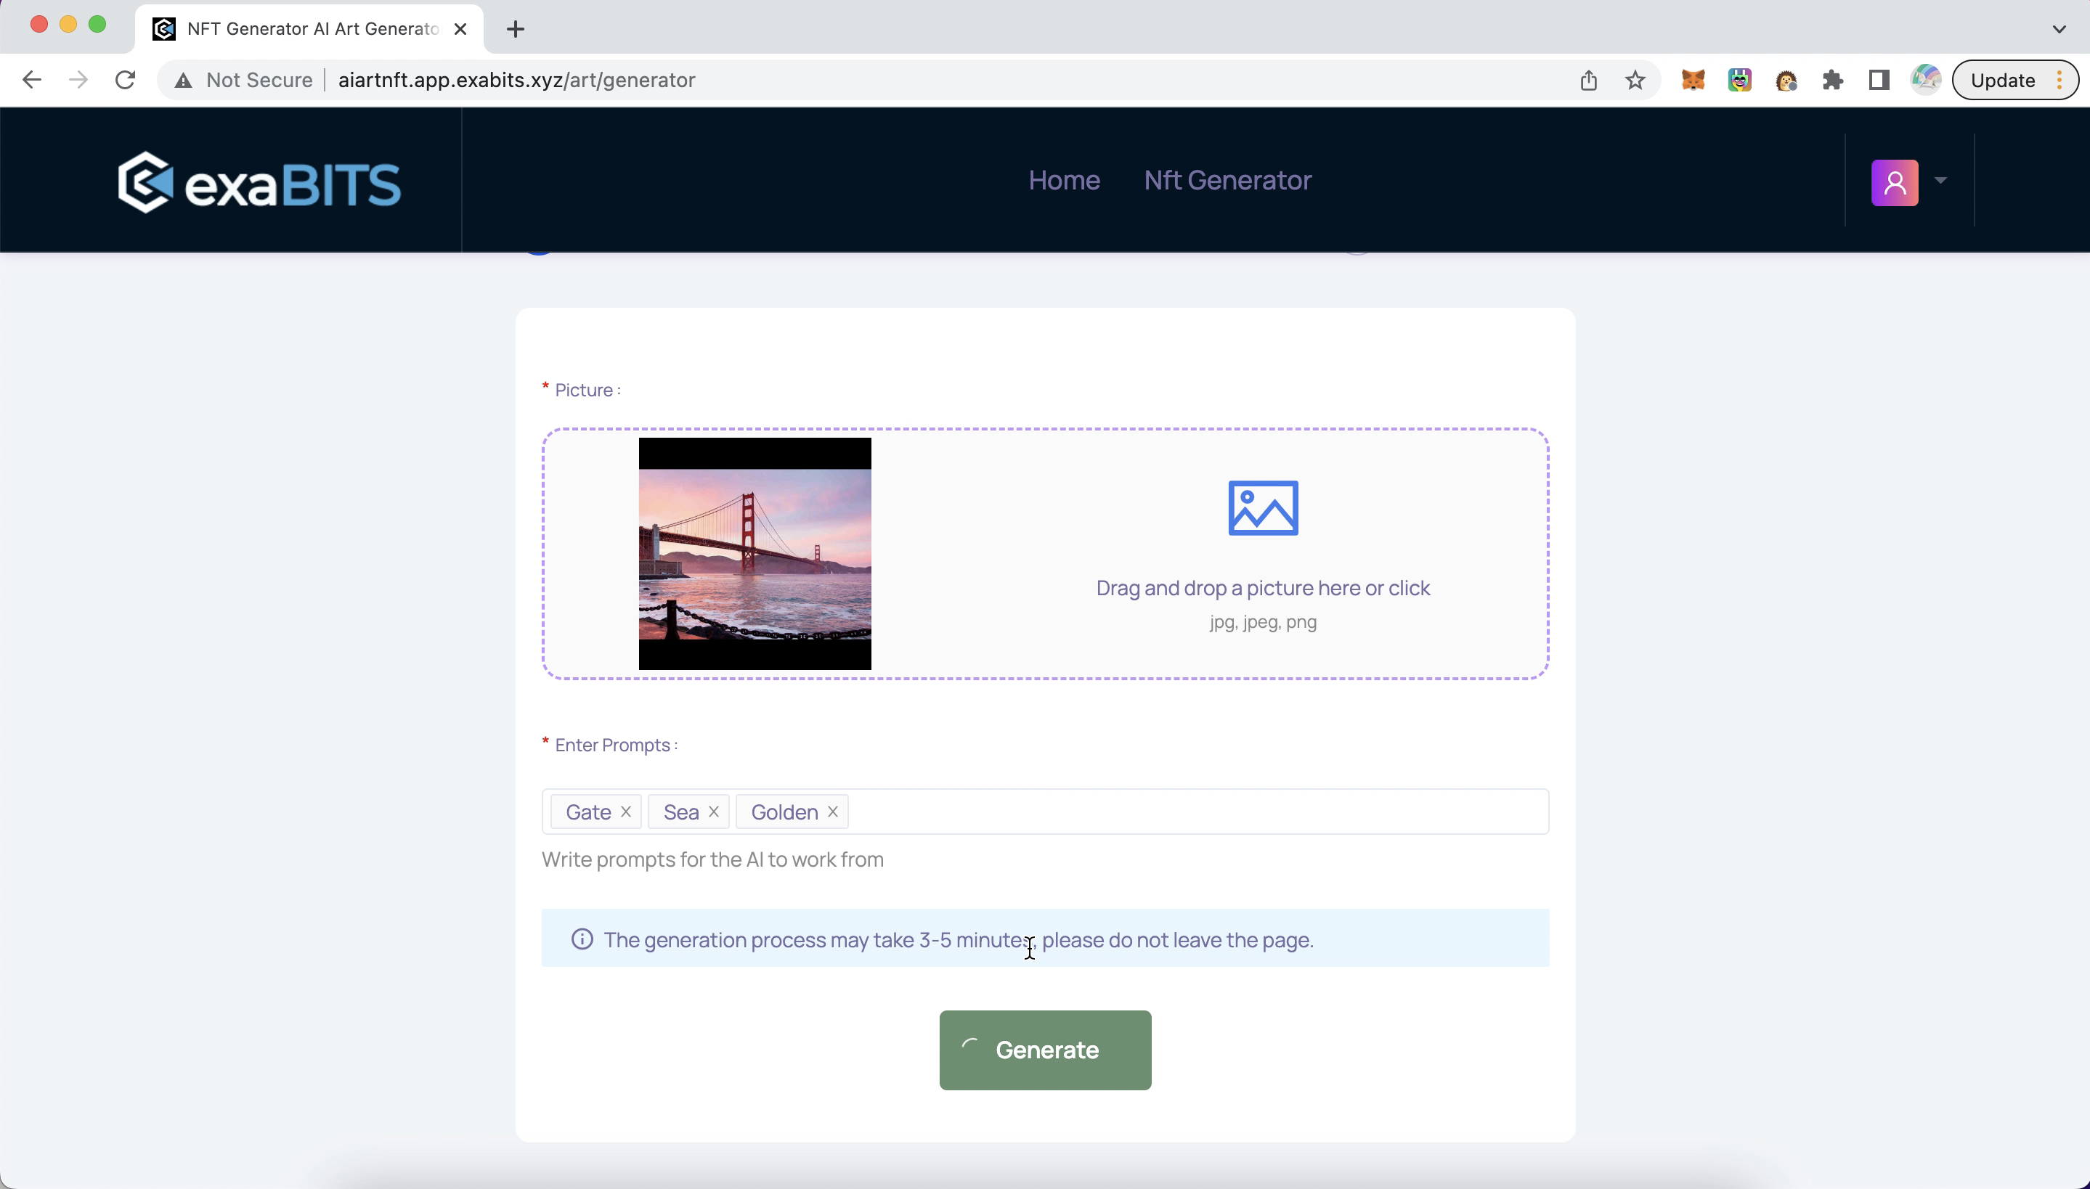Click the share icon in address bar
This screenshot has width=2090, height=1189.
(x=1587, y=79)
